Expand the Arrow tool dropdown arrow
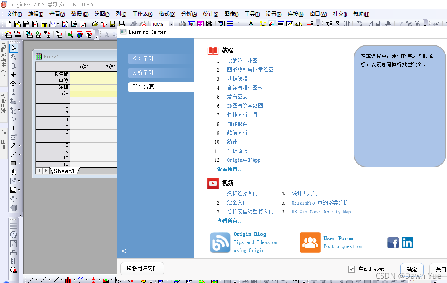 [x=19, y=145]
